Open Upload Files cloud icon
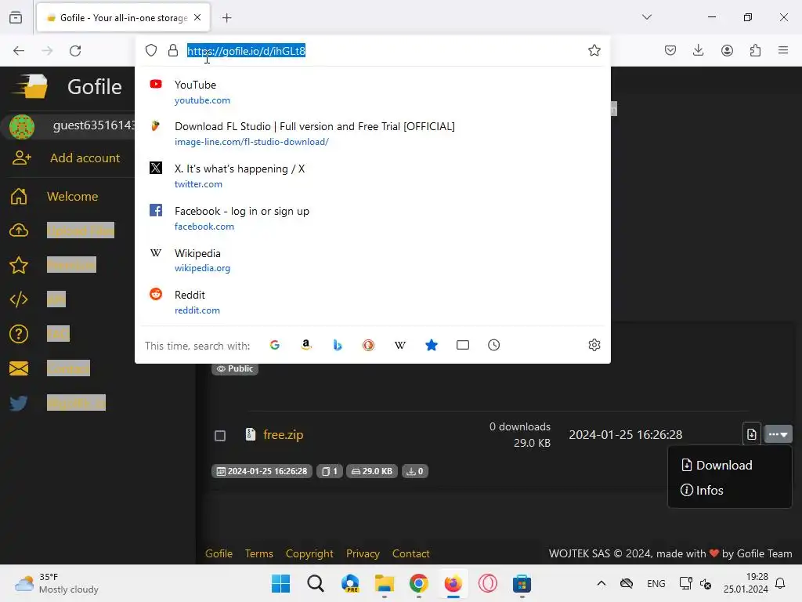 [19, 230]
